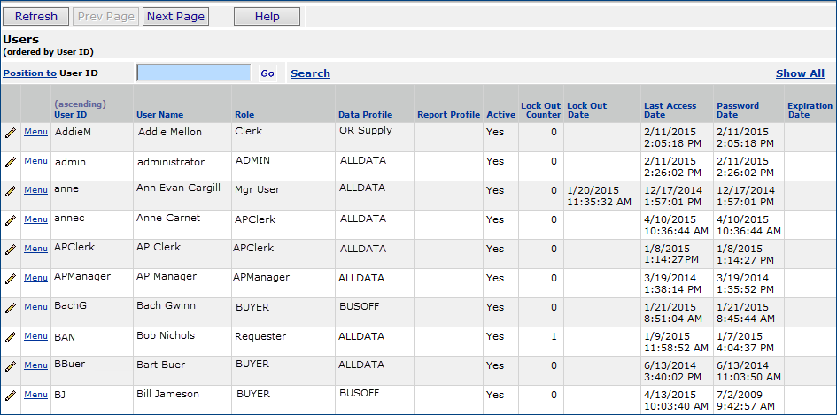Sort table by User Name column
The width and height of the screenshot is (837, 415).
pyautogui.click(x=159, y=115)
